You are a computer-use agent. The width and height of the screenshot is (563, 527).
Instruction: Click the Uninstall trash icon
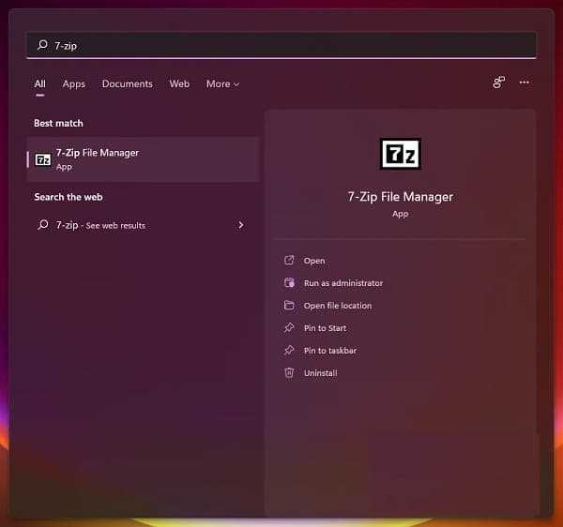tap(289, 372)
